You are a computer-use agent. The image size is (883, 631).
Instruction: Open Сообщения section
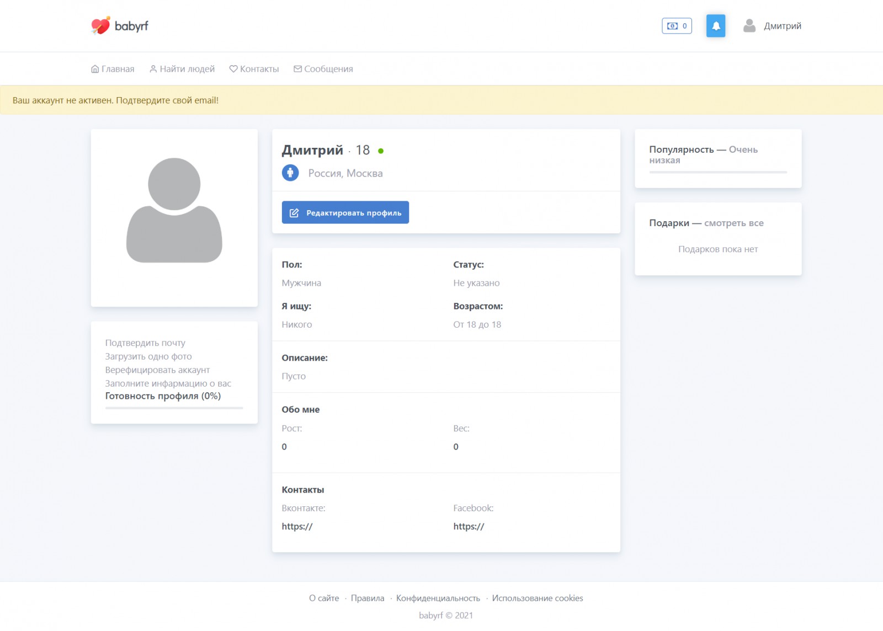(x=323, y=69)
